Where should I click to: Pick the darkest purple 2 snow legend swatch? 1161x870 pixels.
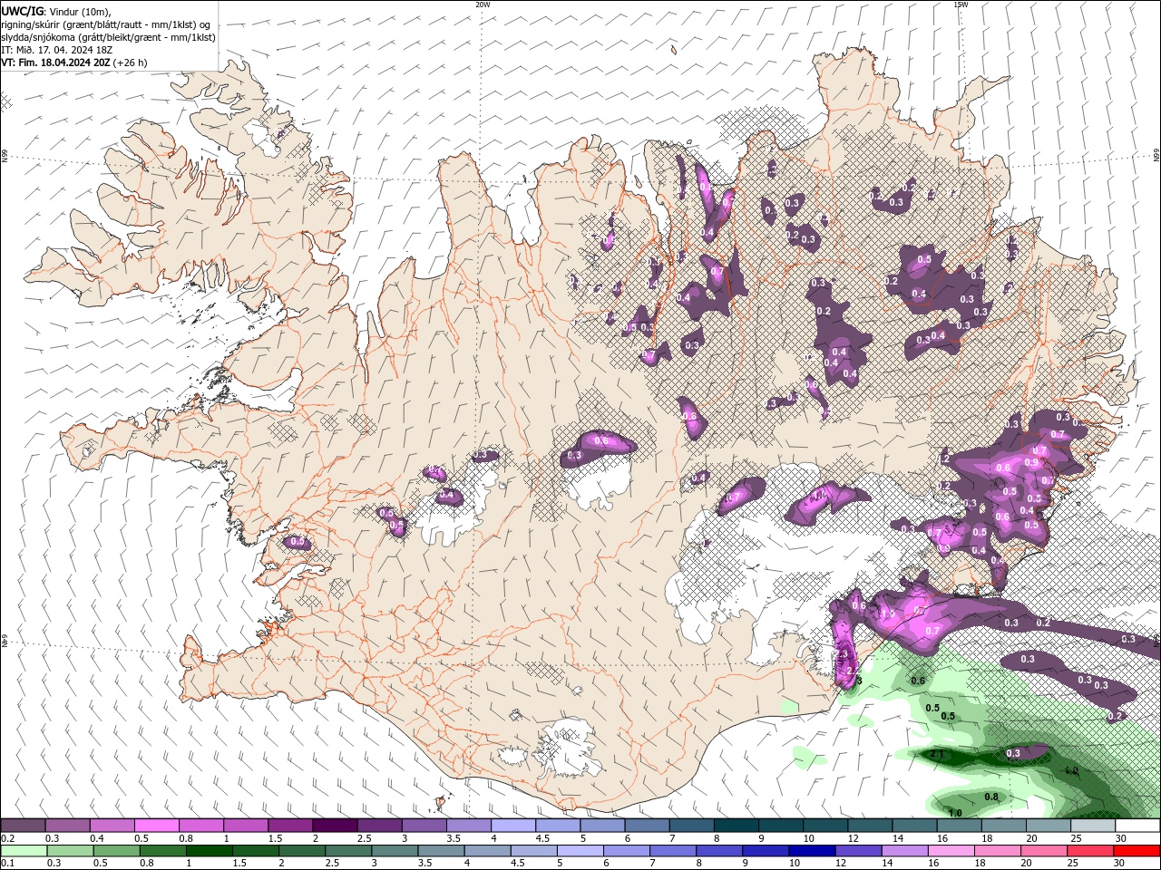point(335,826)
